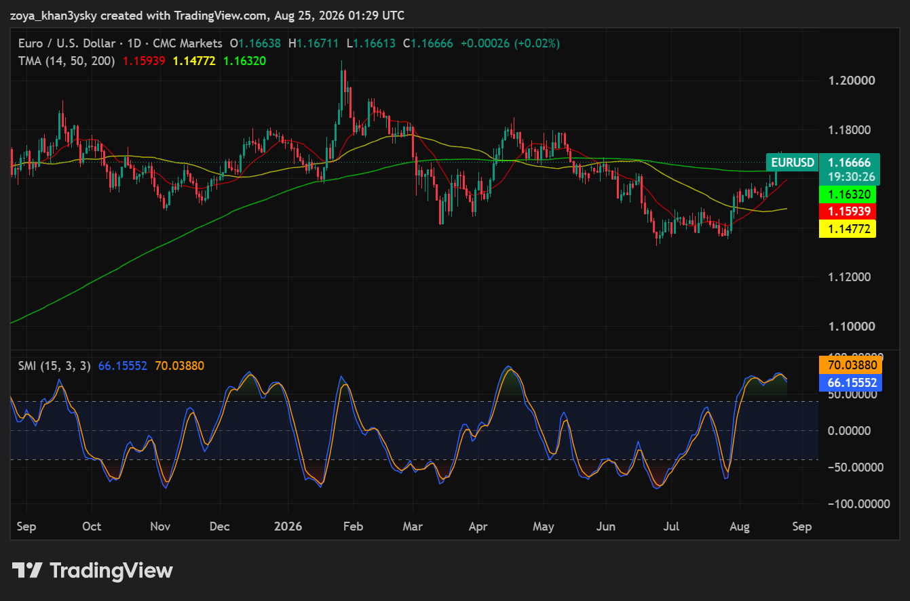The image size is (910, 601).
Task: Click the "Jul" time axis label
Action: tap(671, 526)
